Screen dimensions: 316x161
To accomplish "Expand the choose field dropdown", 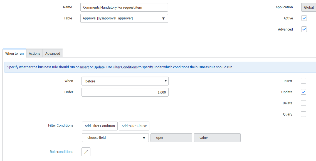I will point(115,138).
